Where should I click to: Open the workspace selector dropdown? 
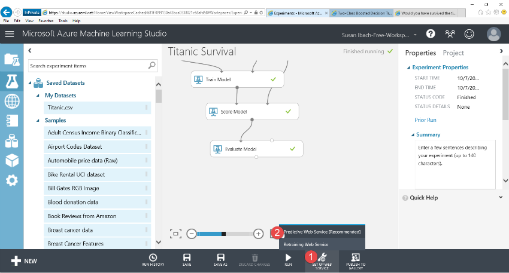(379, 35)
